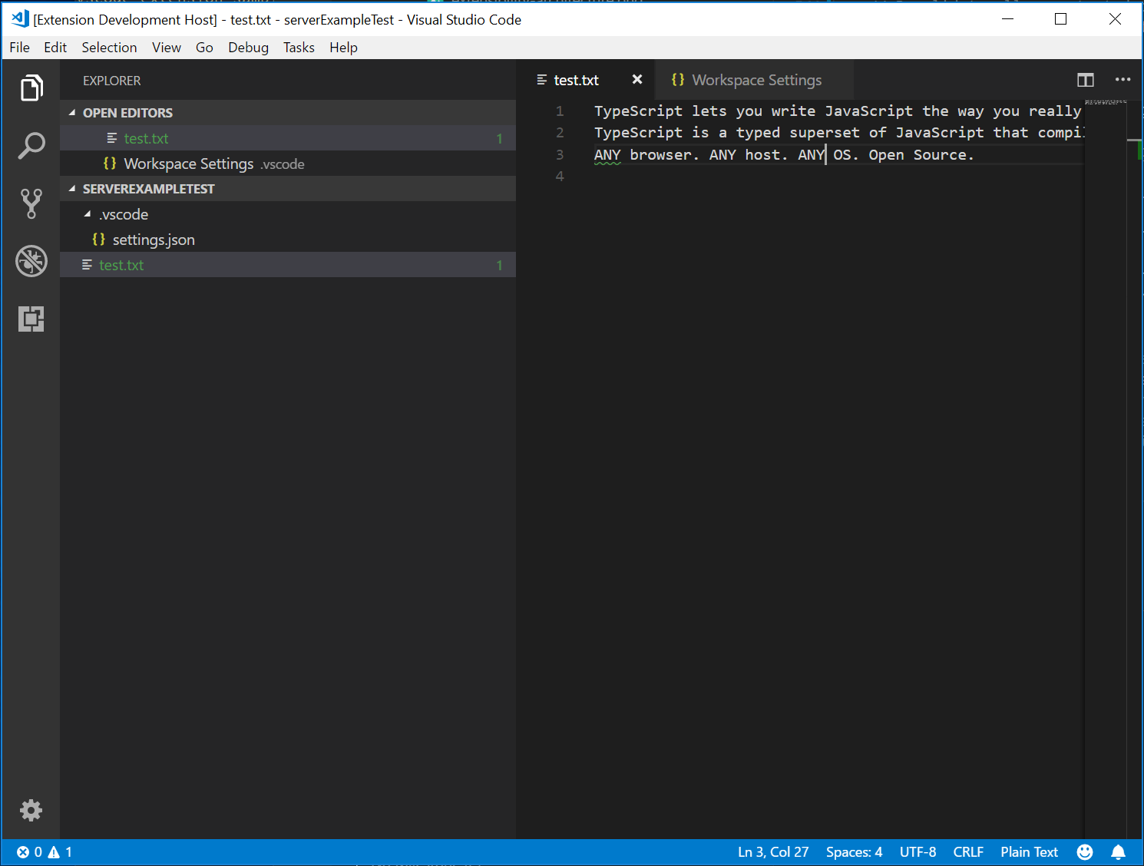1144x866 pixels.
Task: Open the Debug view icon
Action: 31,261
